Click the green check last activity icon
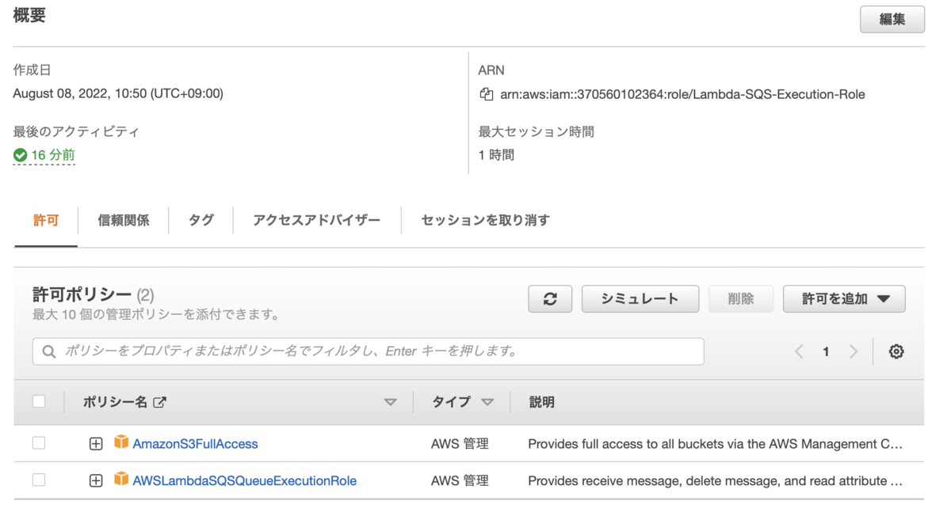951x512 pixels. (x=21, y=155)
